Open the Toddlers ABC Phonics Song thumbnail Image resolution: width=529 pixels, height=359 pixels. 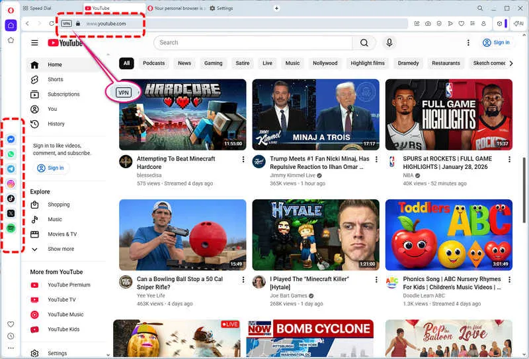(449, 235)
